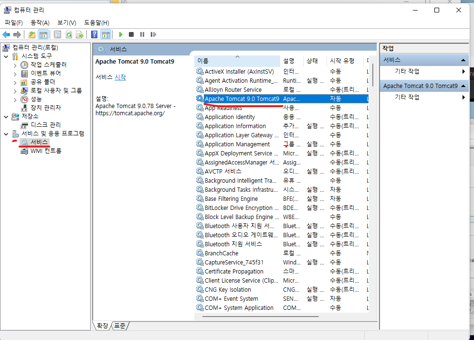Collapse the 서비스 및 응용 프로그램 node
This screenshot has width=474, height=340.
pos(6,134)
